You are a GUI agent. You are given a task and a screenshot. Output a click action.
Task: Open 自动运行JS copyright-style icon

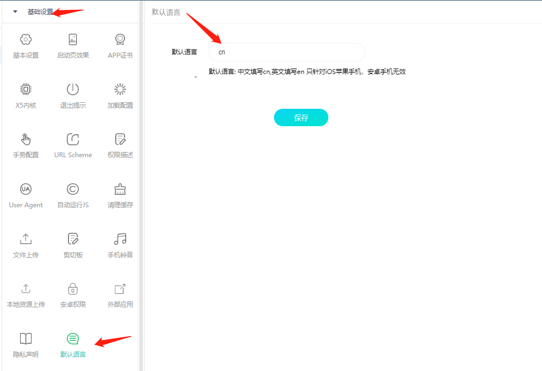[x=73, y=189]
